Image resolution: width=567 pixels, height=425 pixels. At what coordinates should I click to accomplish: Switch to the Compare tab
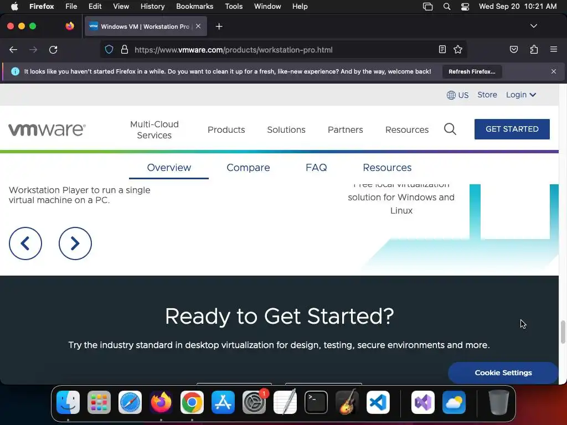coord(248,168)
